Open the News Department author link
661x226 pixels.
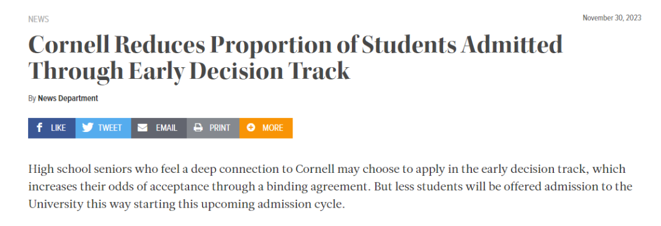(x=68, y=98)
